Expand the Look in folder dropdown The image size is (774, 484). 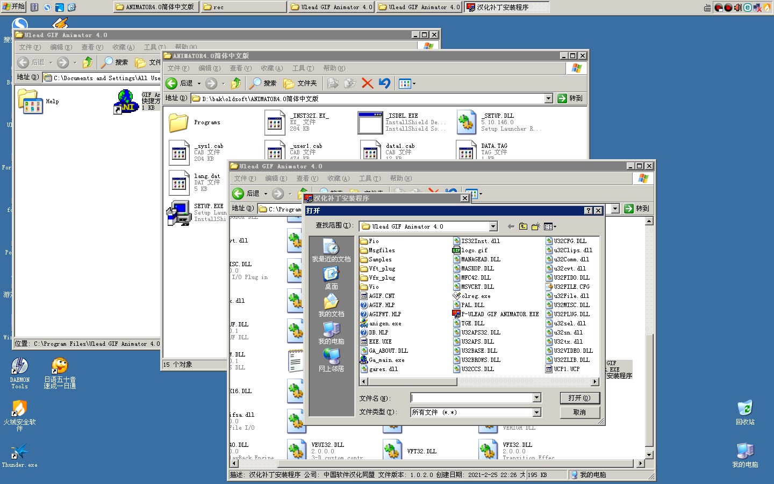coord(493,226)
